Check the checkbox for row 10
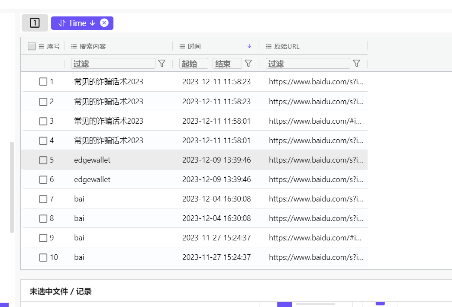The height and width of the screenshot is (307, 452). coord(43,257)
